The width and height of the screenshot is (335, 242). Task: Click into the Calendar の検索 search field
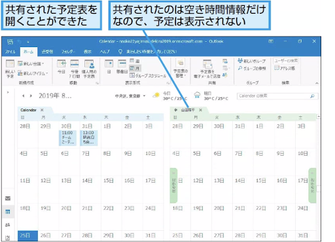273,96
